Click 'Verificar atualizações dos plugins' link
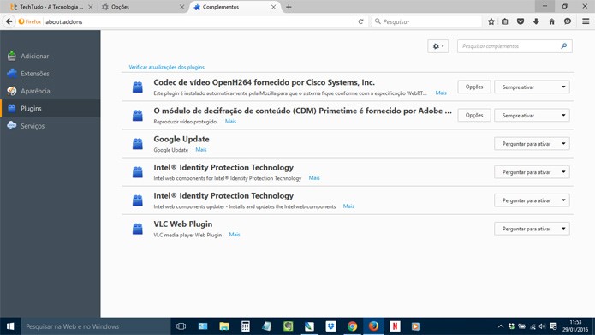 [167, 67]
